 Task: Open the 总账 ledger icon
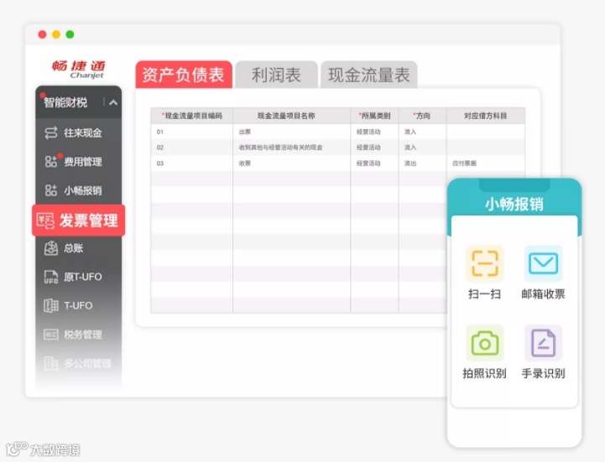[51, 248]
